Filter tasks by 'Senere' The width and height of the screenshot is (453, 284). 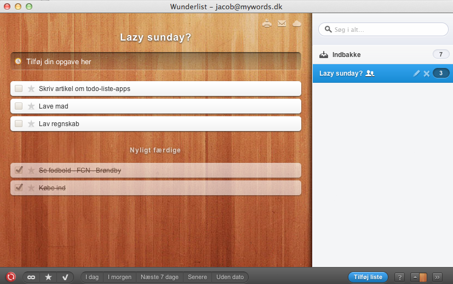coord(197,277)
